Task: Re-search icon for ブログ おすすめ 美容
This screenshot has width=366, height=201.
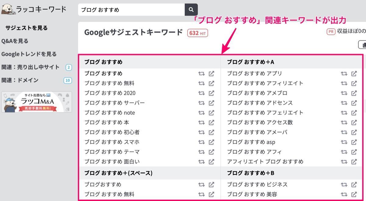Action: (x=344, y=194)
